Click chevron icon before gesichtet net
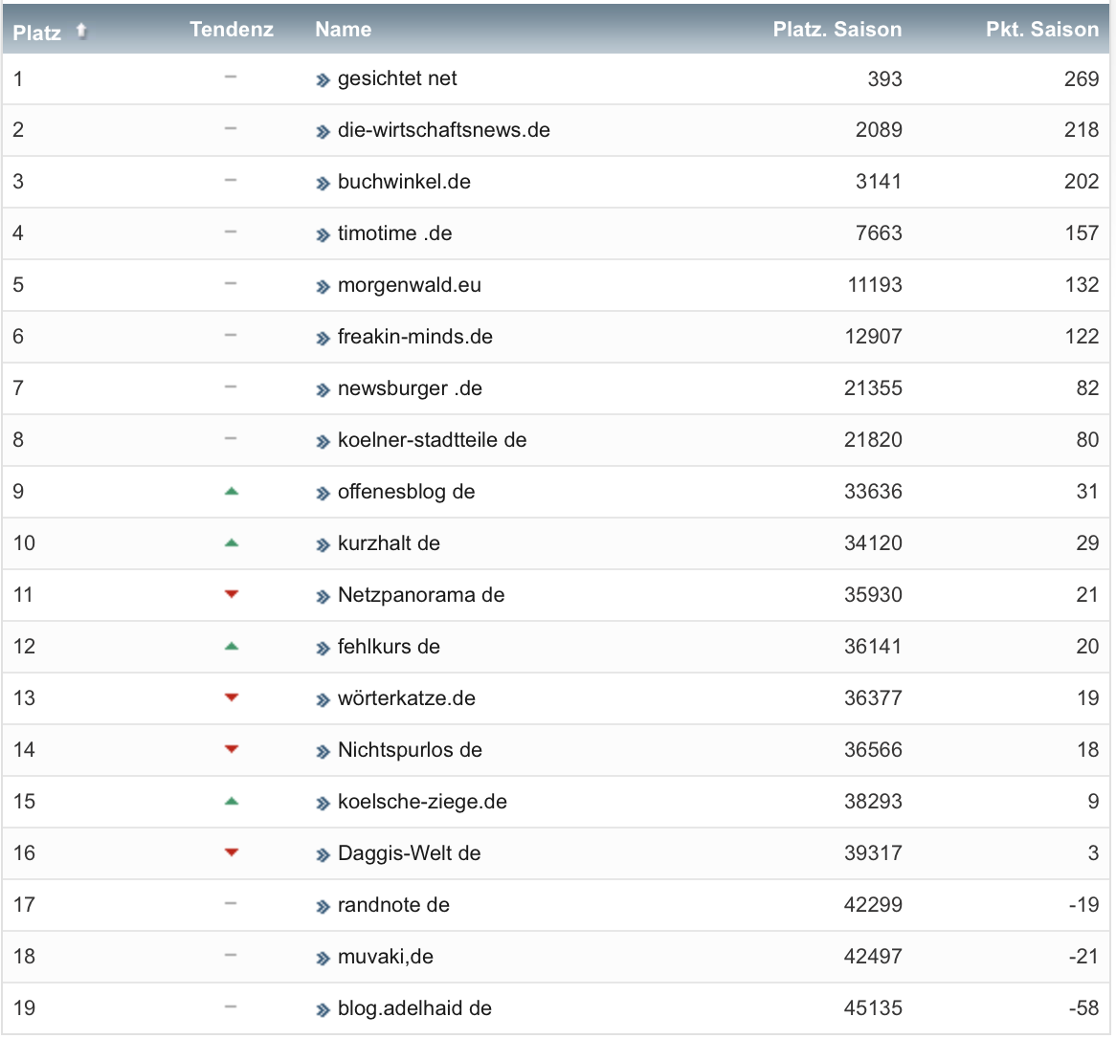 click(324, 80)
